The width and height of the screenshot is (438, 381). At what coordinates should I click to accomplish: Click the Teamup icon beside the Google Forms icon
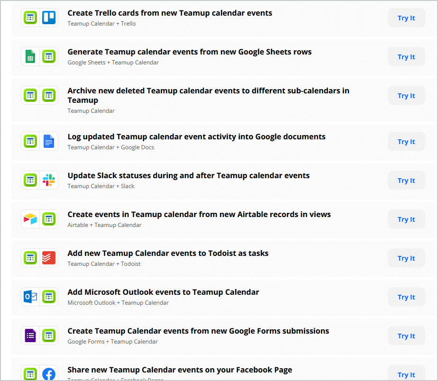(x=49, y=336)
